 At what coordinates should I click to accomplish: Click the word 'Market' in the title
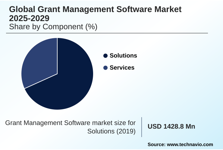(x=167, y=10)
